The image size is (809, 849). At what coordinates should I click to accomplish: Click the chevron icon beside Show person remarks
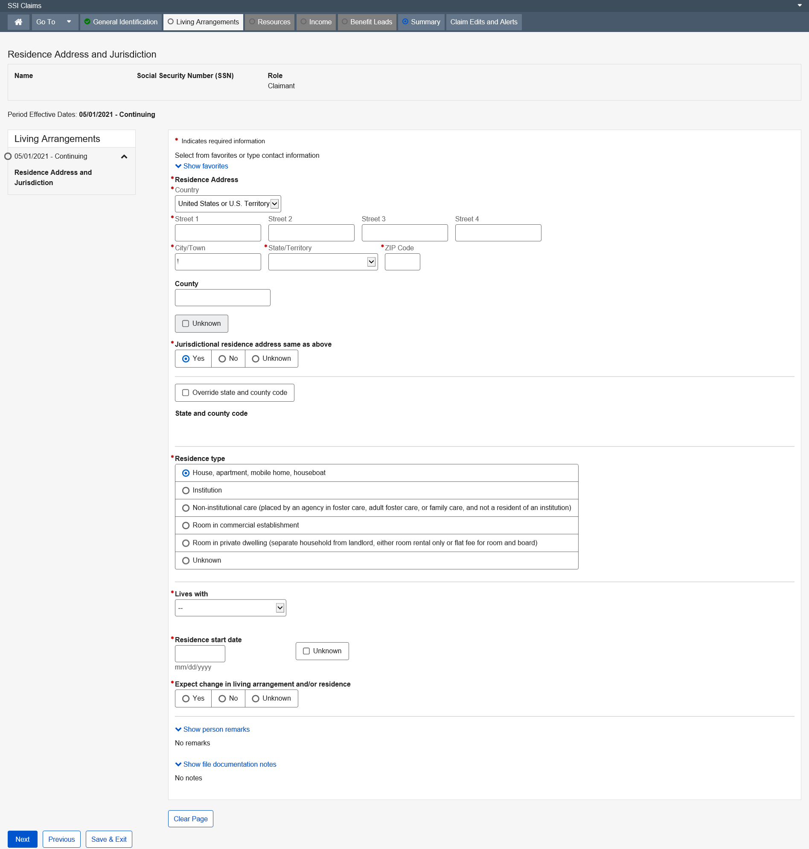(x=178, y=729)
